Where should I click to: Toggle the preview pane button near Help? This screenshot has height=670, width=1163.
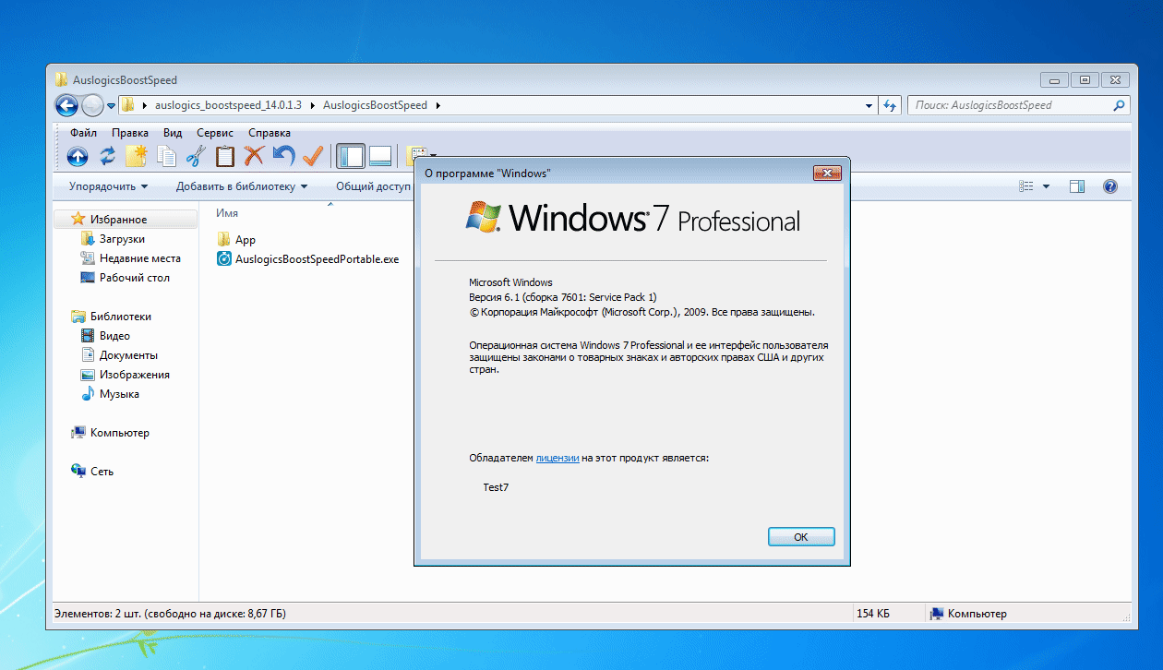click(x=1076, y=186)
